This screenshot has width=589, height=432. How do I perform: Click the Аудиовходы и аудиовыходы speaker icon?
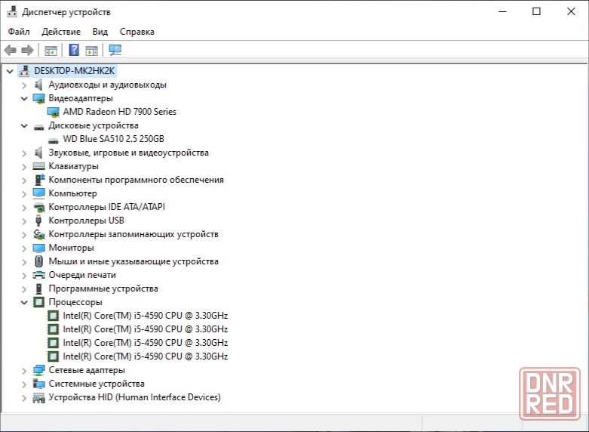click(38, 85)
